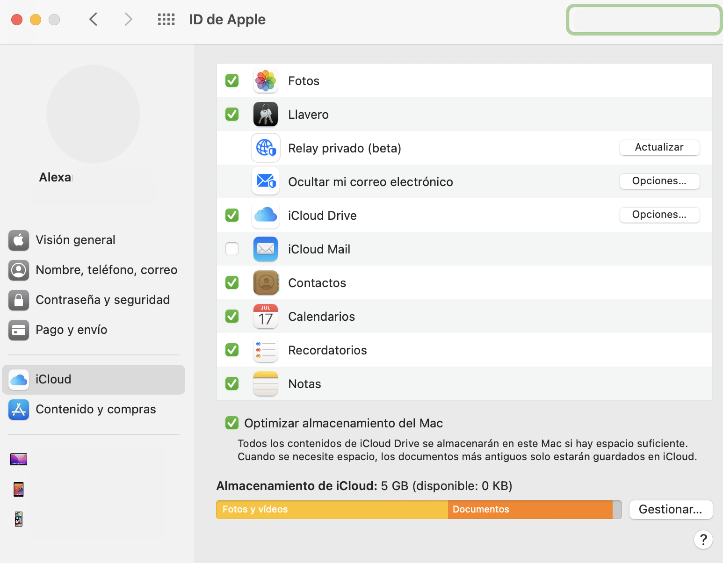Image resolution: width=723 pixels, height=563 pixels.
Task: Go back with the left arrow
Action: click(x=94, y=19)
